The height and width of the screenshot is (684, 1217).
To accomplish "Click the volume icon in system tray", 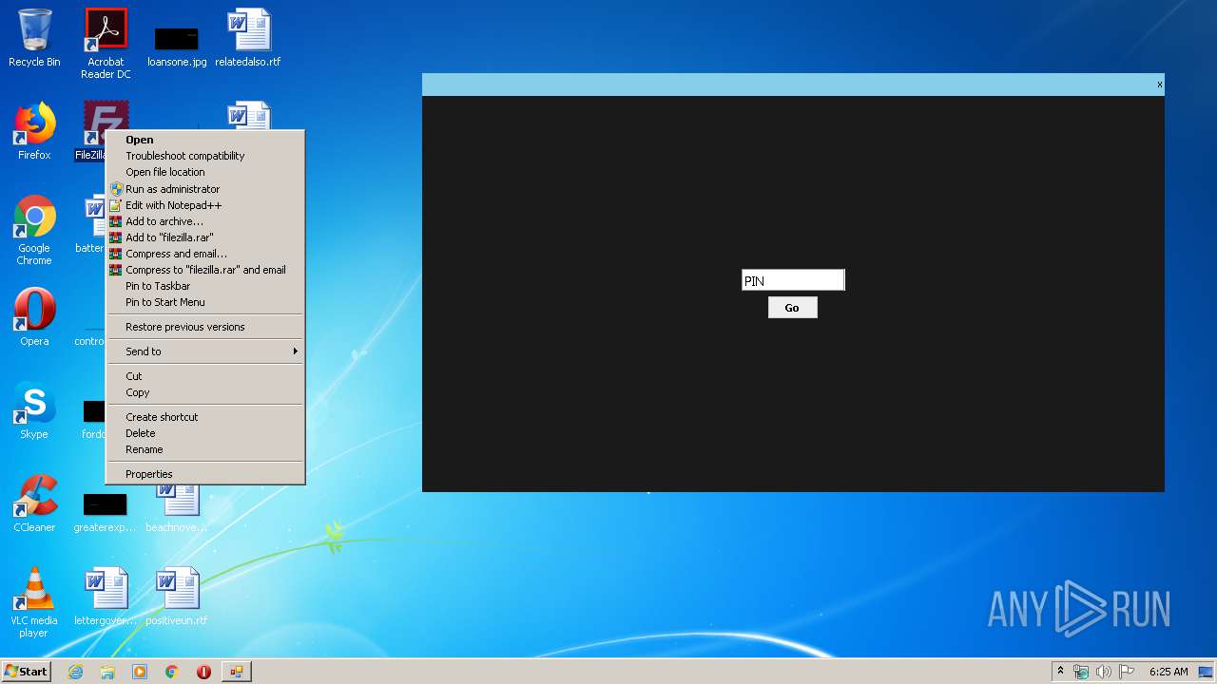I will (x=1104, y=672).
